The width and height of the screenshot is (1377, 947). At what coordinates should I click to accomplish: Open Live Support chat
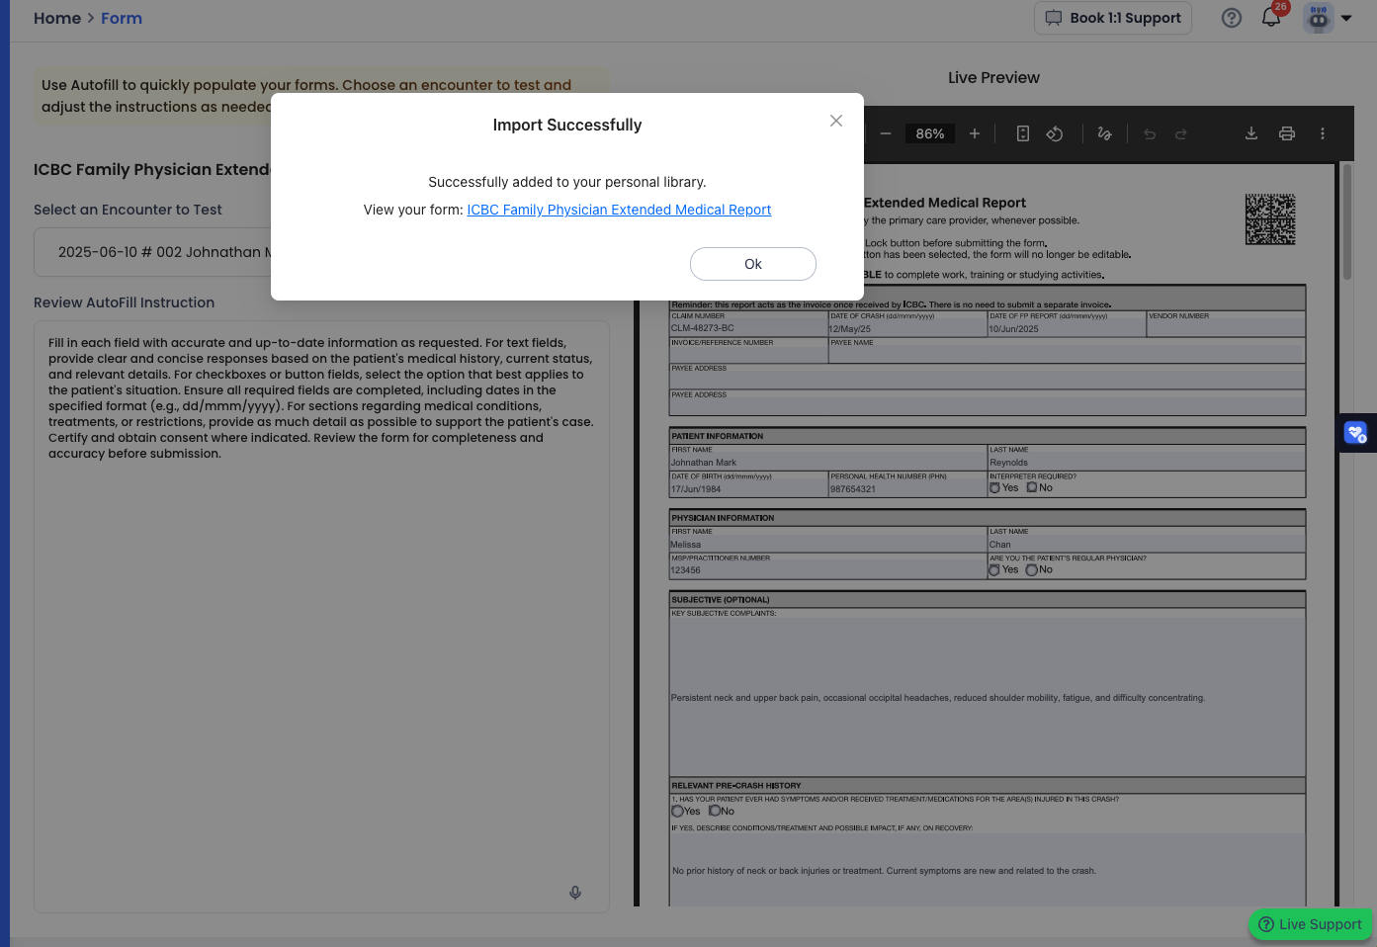(x=1310, y=924)
